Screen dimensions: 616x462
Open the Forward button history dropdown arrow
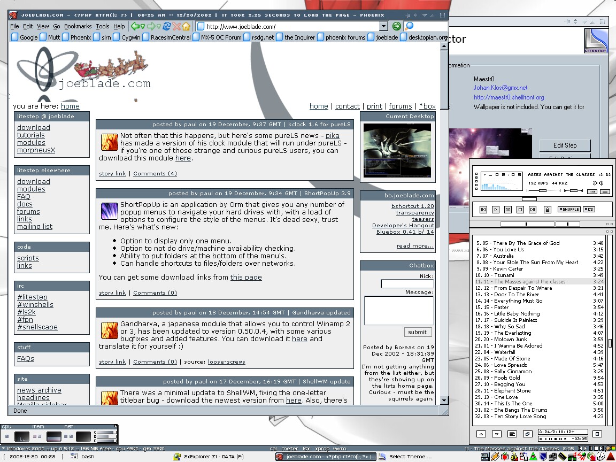tap(158, 26)
